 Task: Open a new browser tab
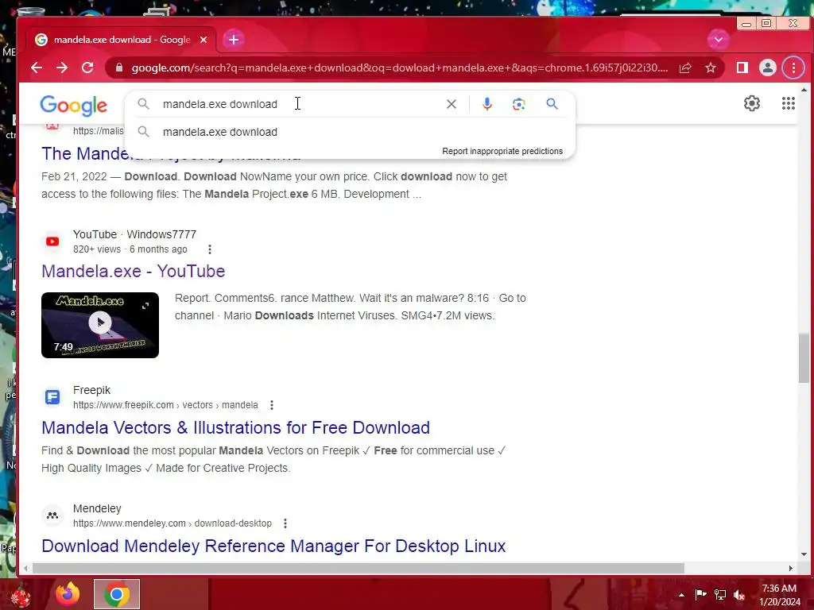click(234, 40)
